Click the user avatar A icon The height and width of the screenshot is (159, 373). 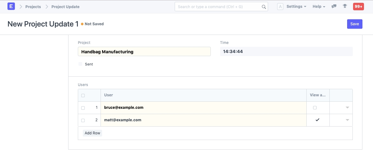click(x=280, y=7)
